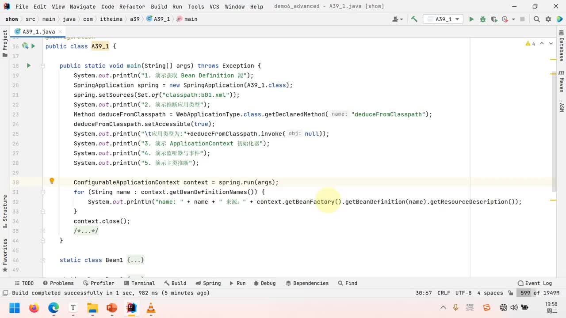Start debugging with the bug icon

pos(482,19)
